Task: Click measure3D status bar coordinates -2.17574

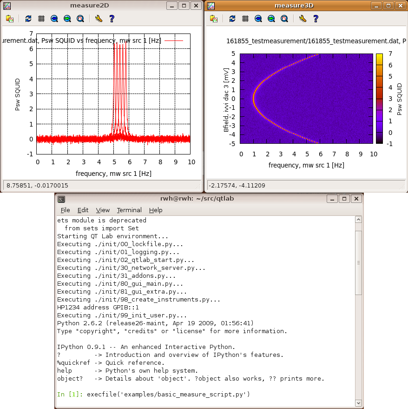Action: click(237, 186)
